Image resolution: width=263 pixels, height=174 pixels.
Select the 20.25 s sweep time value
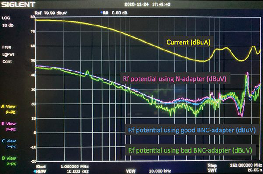pyautogui.click(x=255, y=170)
